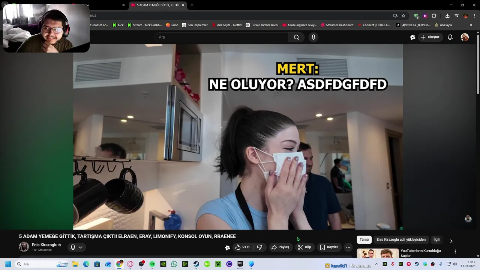The width and height of the screenshot is (480, 270).
Task: Open Epic Games Launcher from the taskbar
Action: pyautogui.click(x=240, y=264)
